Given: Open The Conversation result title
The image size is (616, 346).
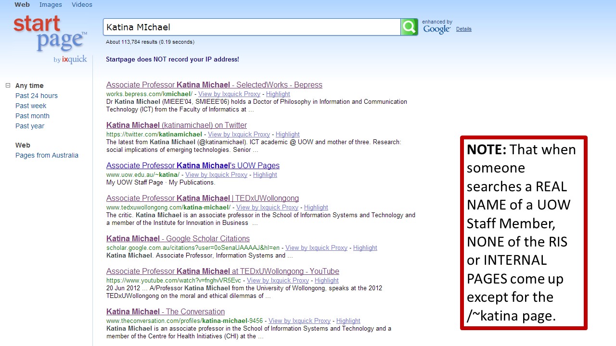Looking at the screenshot, I should click(x=166, y=311).
